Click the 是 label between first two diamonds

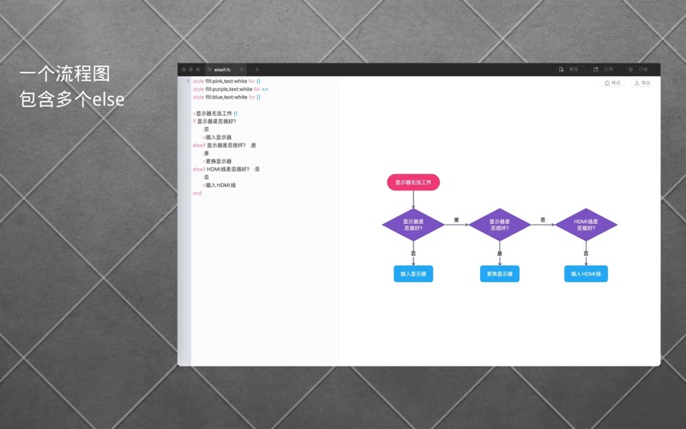pos(456,221)
